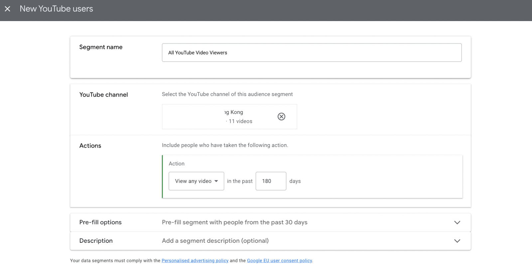Click the New YouTube users title
Image resolution: width=532 pixels, height=274 pixels.
point(57,9)
